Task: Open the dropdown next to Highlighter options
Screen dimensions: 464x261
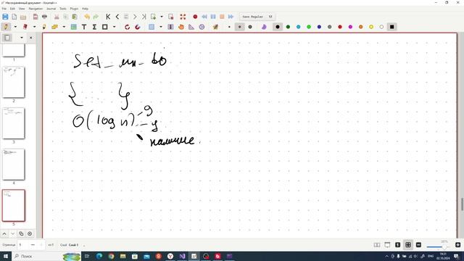Action: (x=64, y=27)
